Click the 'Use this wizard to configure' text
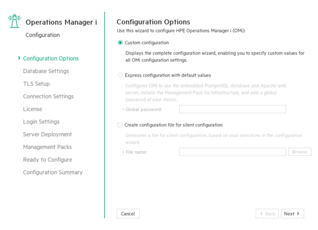This screenshot has width=318, height=230. pos(181,31)
